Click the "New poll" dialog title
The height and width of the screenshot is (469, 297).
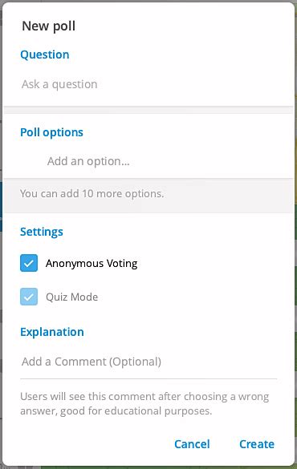(x=48, y=26)
